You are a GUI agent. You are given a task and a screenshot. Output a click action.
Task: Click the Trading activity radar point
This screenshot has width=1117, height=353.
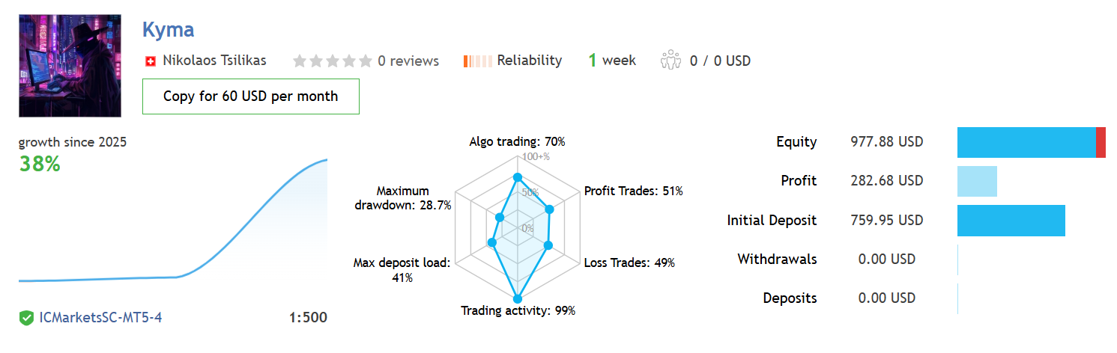[x=517, y=298]
